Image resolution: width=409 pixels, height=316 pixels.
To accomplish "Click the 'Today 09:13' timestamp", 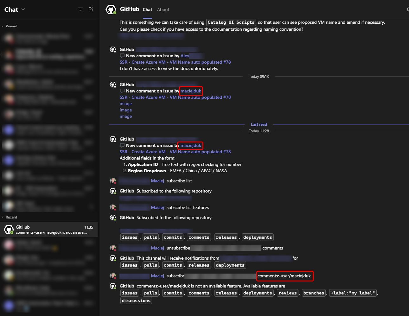I will (259, 77).
